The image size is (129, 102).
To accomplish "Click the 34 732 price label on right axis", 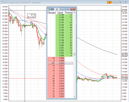I will [x=124, y=10].
